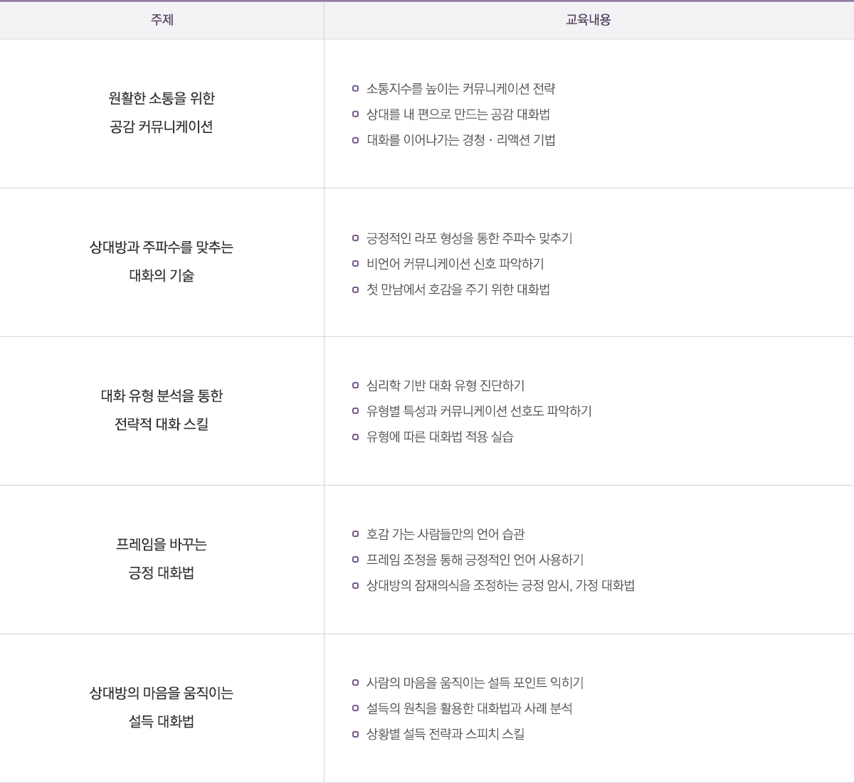Image resolution: width=854 pixels, height=783 pixels.
Task: Click bullet icon beside 유형에 따른 대화법 적용 실습
Action: (x=355, y=437)
